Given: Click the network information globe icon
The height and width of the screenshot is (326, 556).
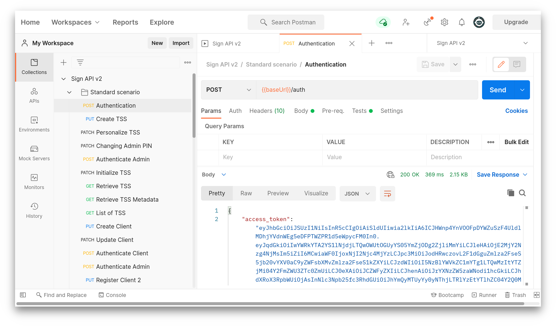Looking at the screenshot, I should pyautogui.click(x=390, y=175).
